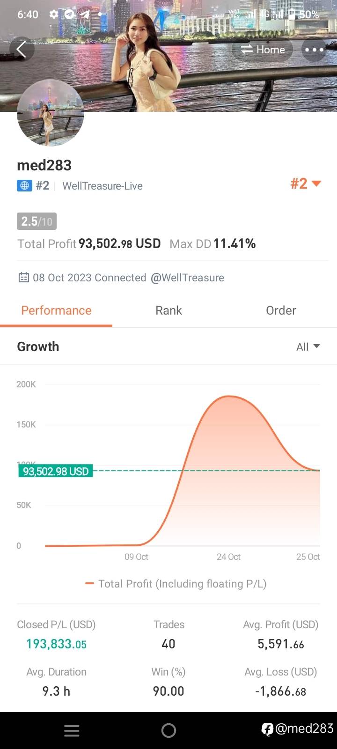Tap the green 93,502.98 USD chart marker
Screen dimensions: 337x749
coord(56,471)
